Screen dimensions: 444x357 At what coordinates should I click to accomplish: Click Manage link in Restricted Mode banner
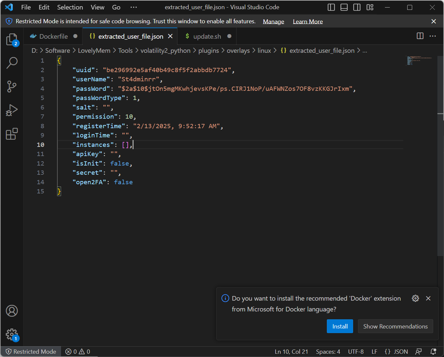[273, 22]
